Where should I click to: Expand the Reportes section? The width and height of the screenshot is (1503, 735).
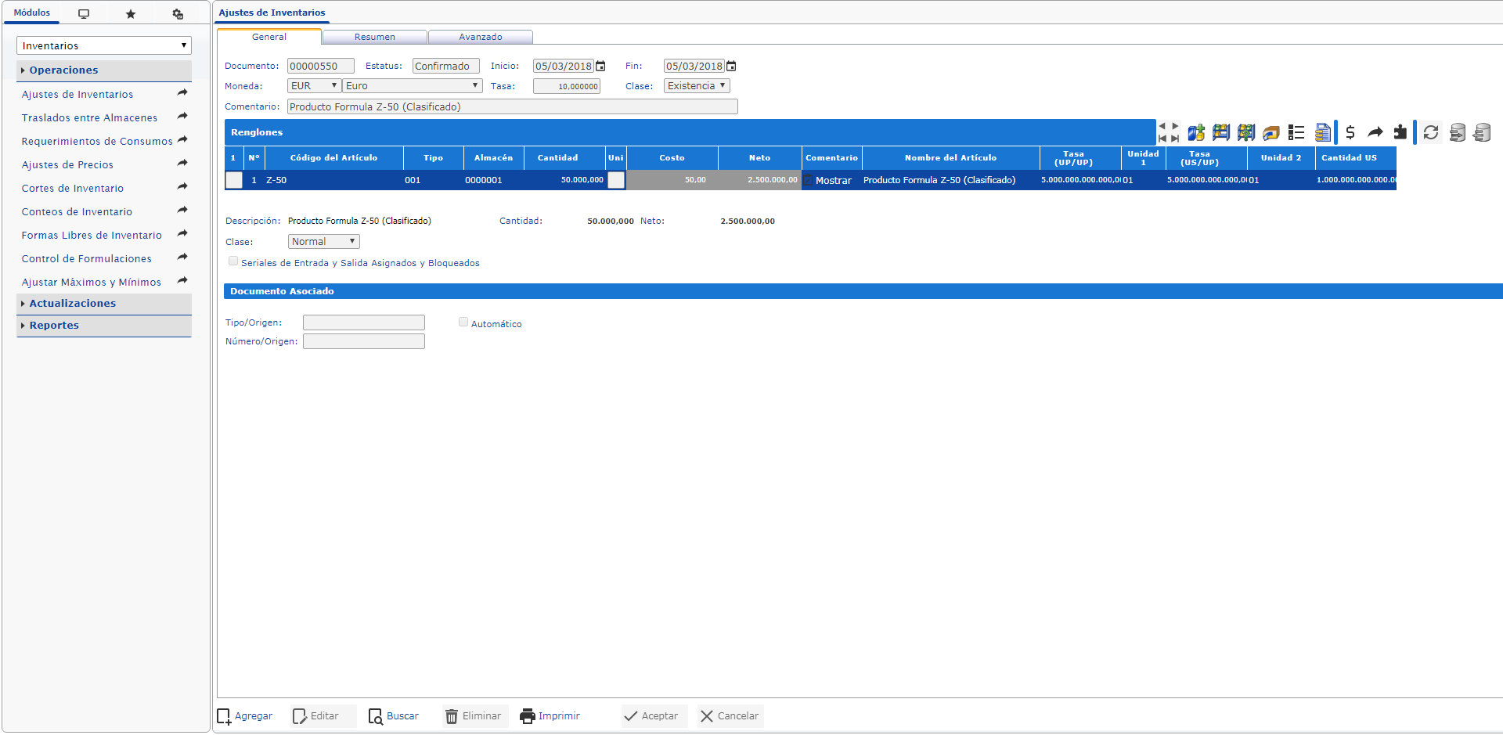coord(104,326)
